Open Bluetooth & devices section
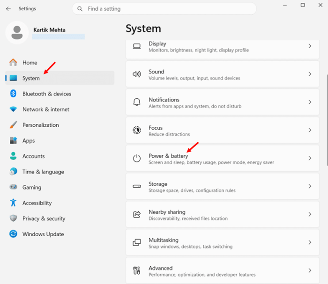328x284 pixels. (60, 94)
